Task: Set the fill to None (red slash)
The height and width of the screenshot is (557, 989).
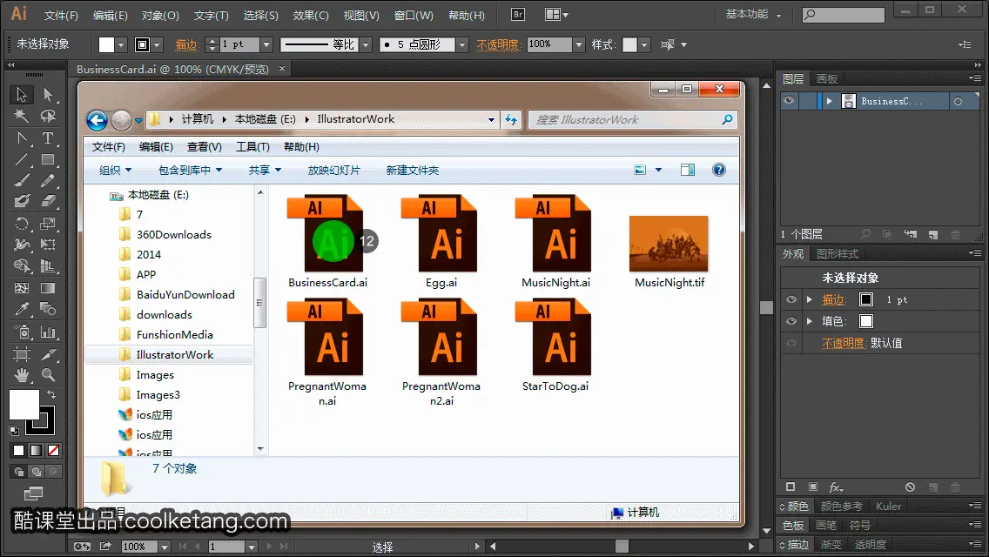Action: tap(54, 451)
